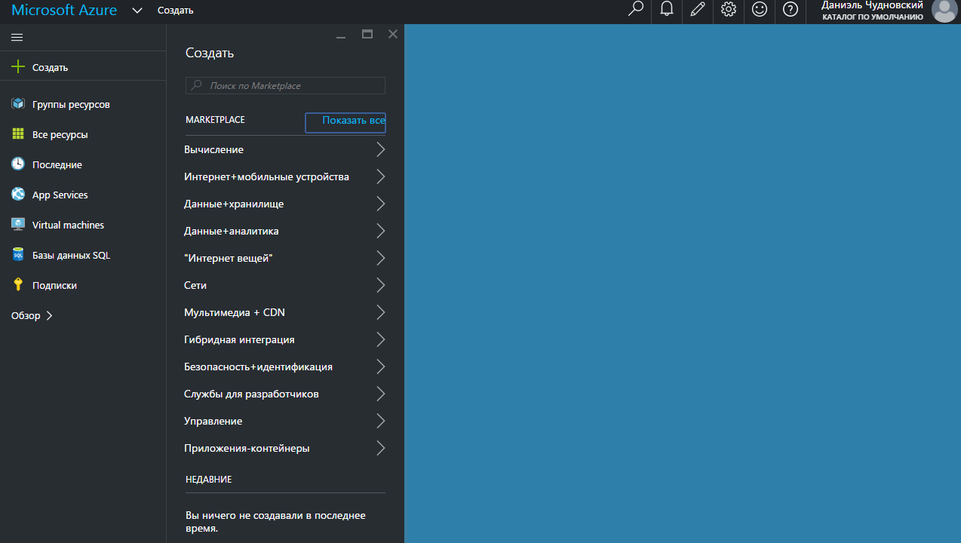Click the pencil edit dashboard icon
This screenshot has height=543, width=961.
698,9
